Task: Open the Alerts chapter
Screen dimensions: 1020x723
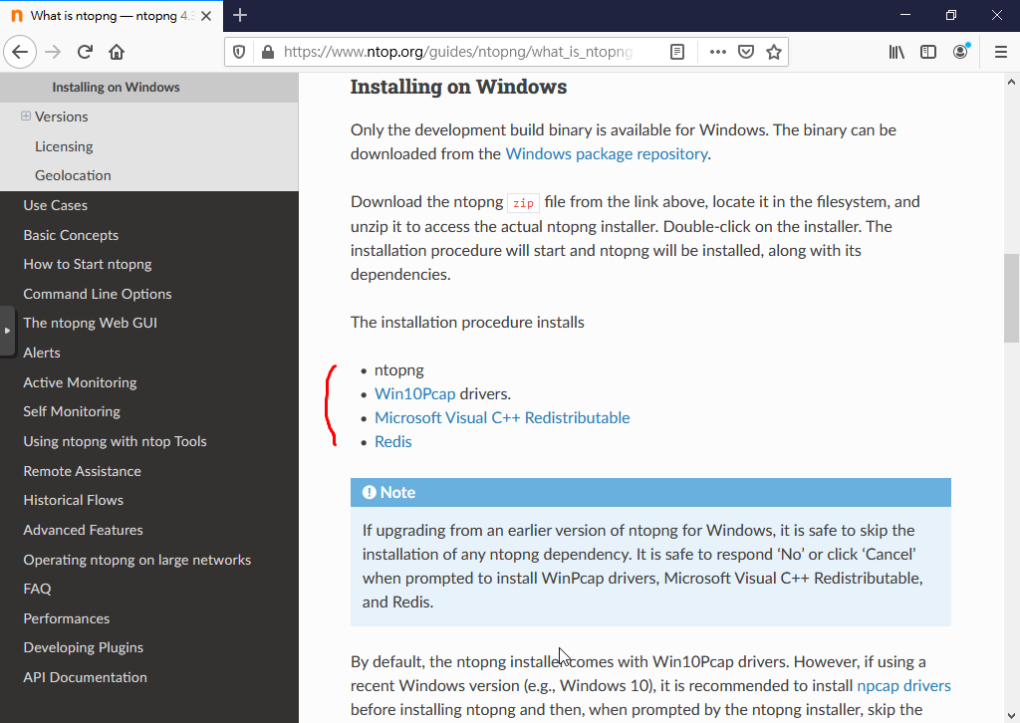Action: pos(42,354)
